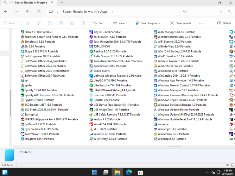Click the Search Results in Morph's Apps breadcrumb
The image size is (235, 176).
point(85,12)
